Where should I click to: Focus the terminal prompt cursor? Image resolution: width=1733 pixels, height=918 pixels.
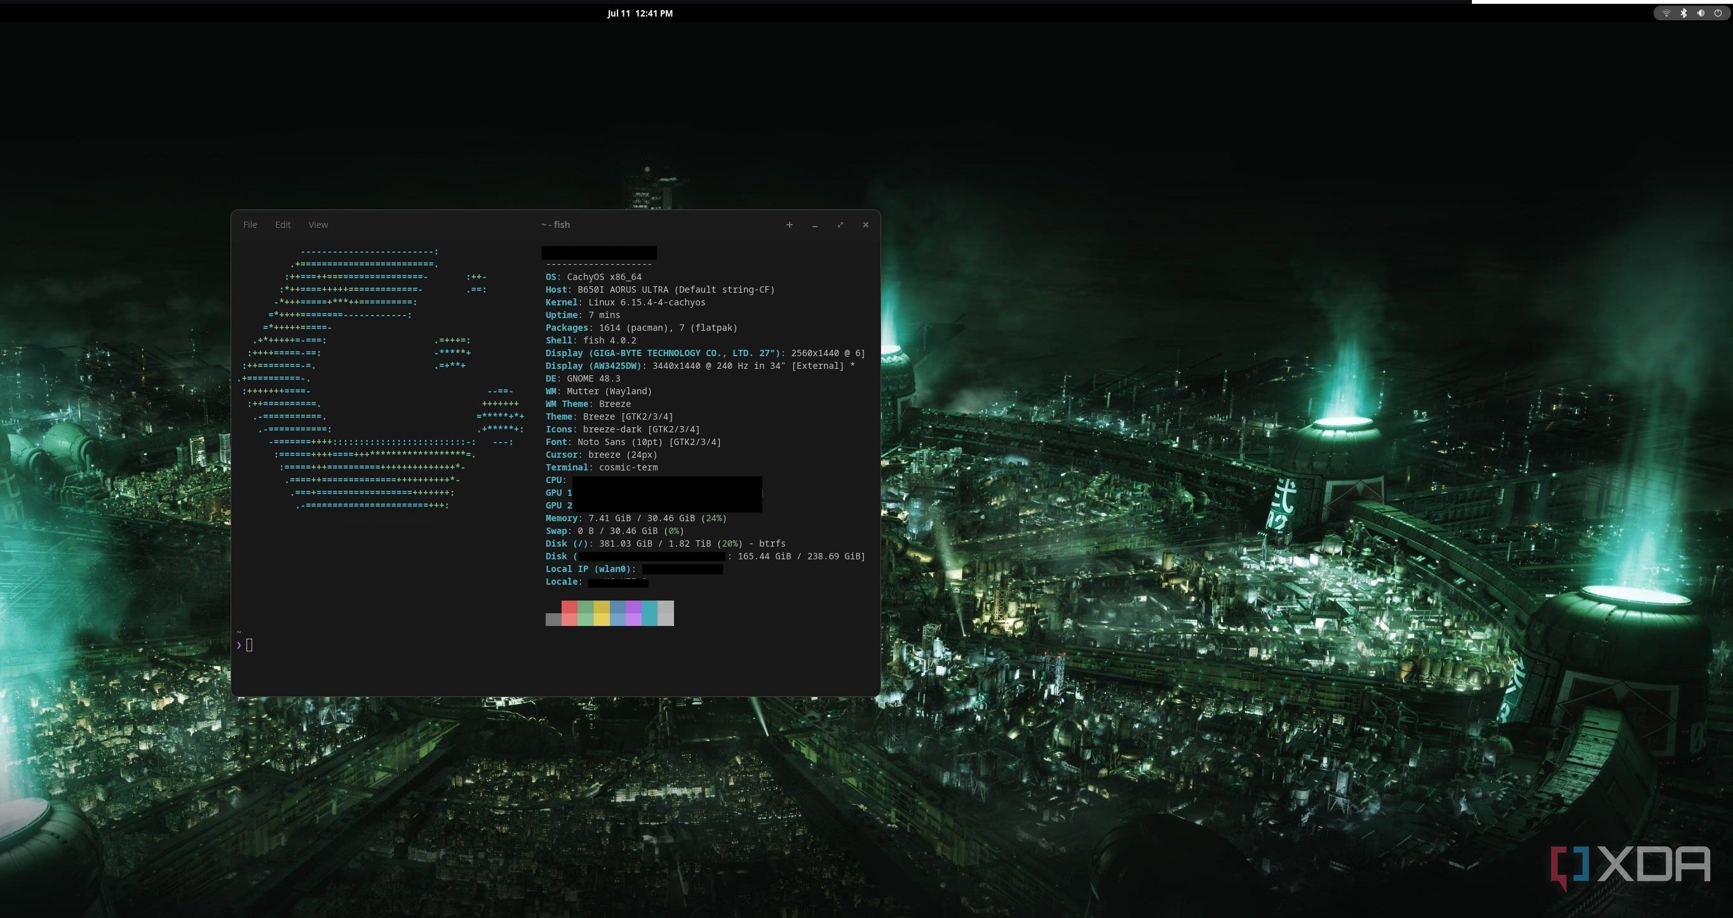pyautogui.click(x=250, y=645)
